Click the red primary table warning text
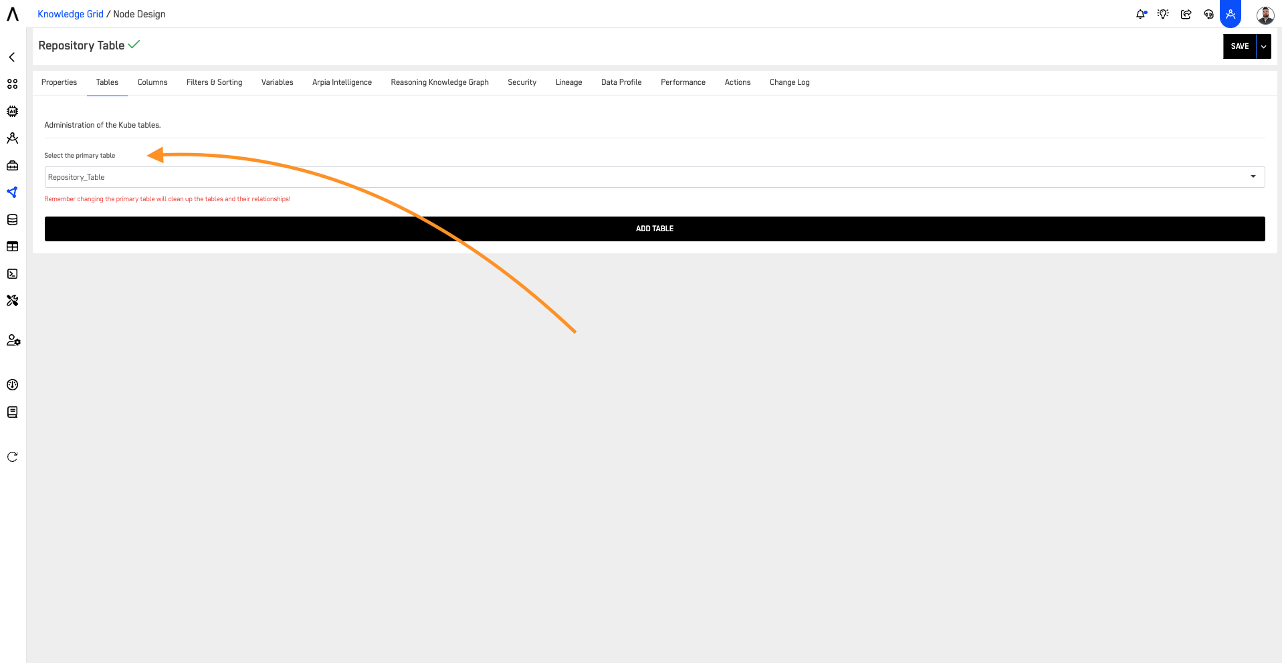 click(x=167, y=199)
